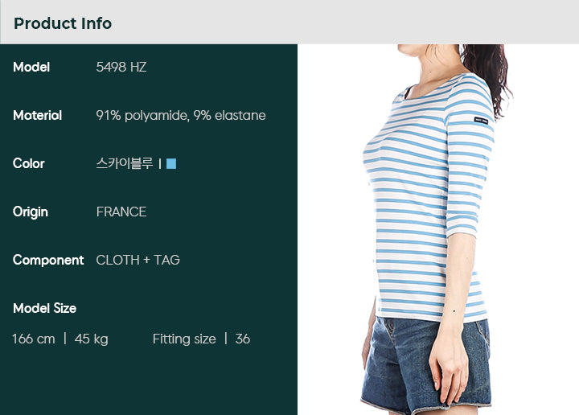This screenshot has height=415, width=579.
Task: Click the Model Size heading
Action: tap(45, 308)
